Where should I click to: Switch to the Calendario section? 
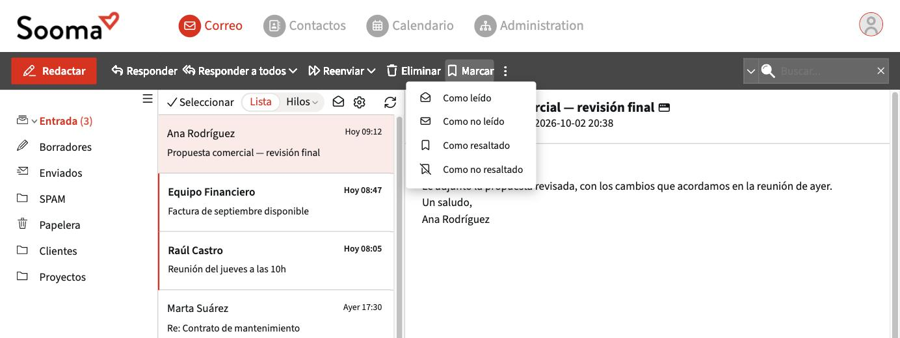410,26
